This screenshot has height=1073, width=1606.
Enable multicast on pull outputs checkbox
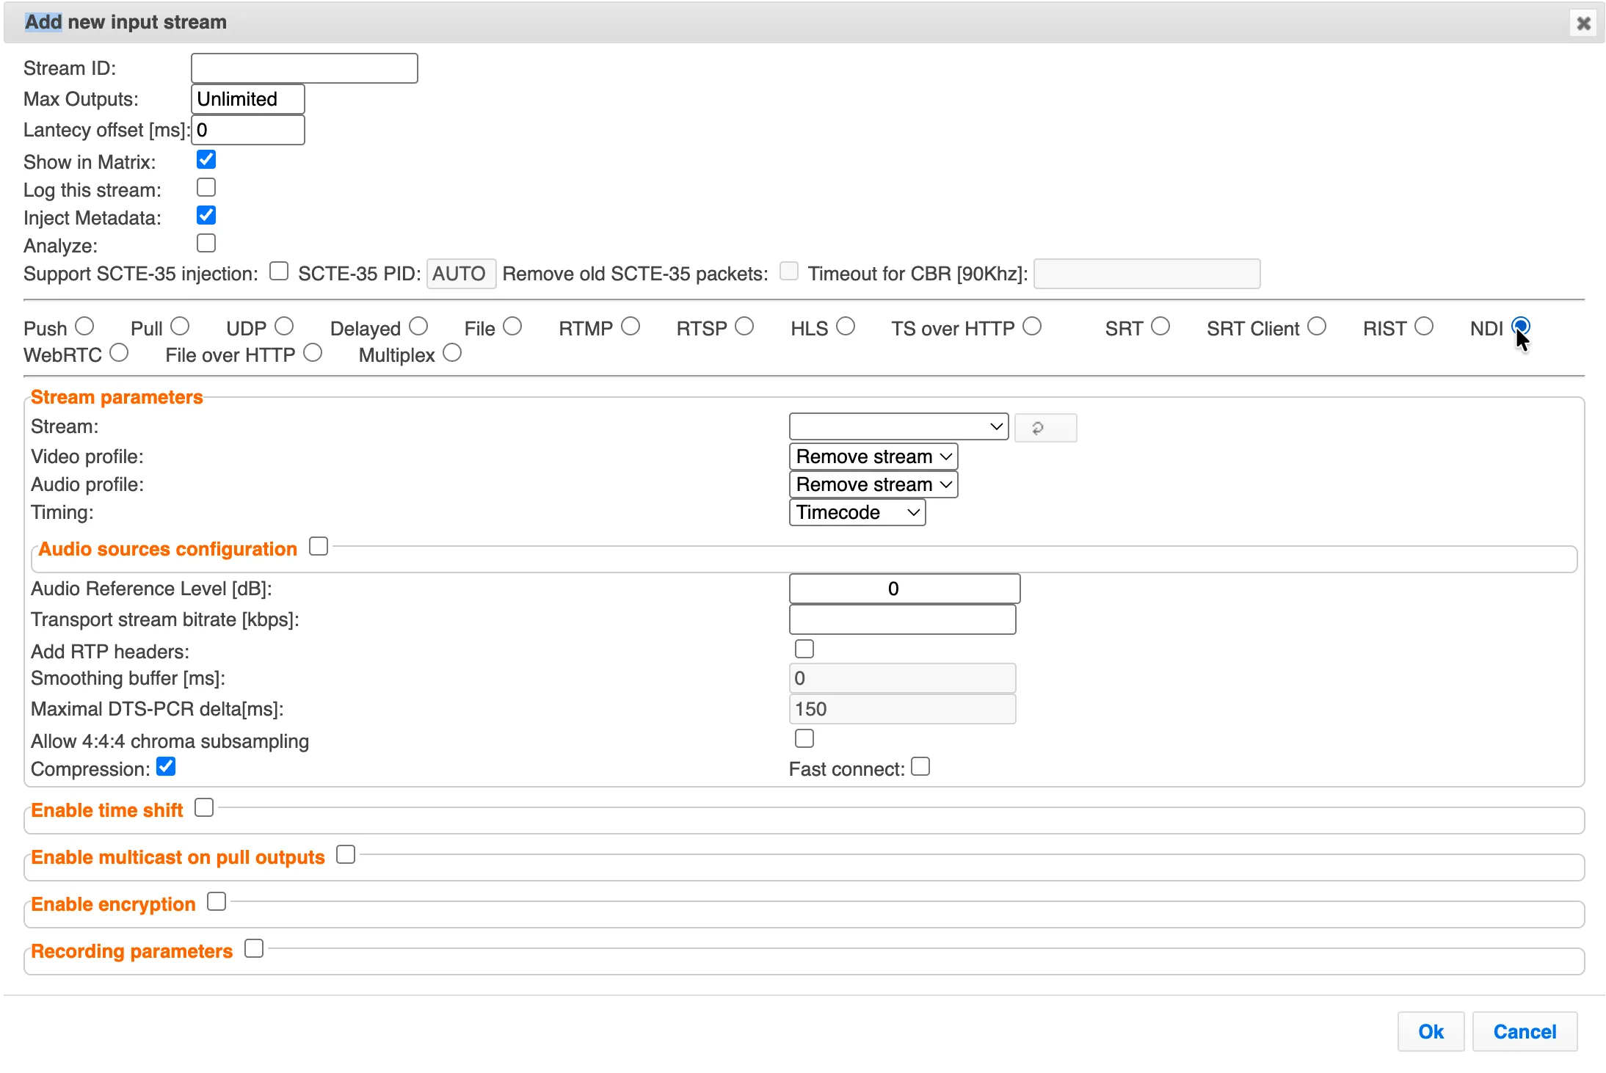346,854
